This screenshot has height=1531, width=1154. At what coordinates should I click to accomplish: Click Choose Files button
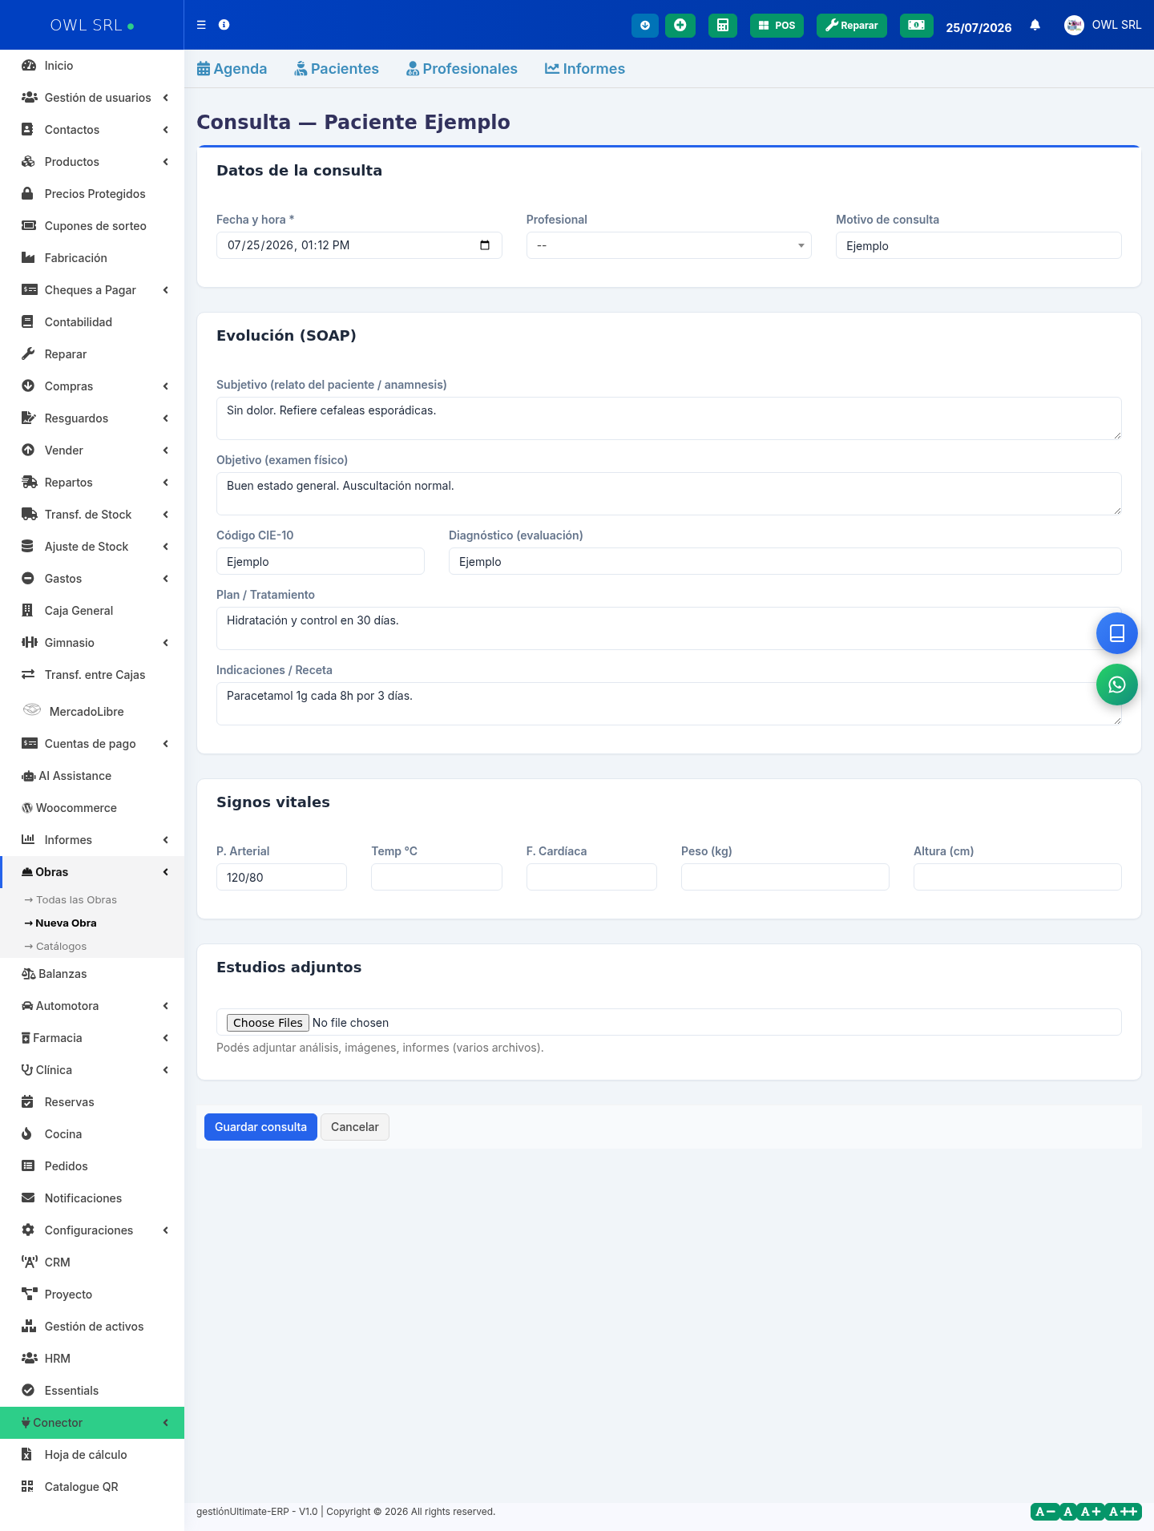268,1023
